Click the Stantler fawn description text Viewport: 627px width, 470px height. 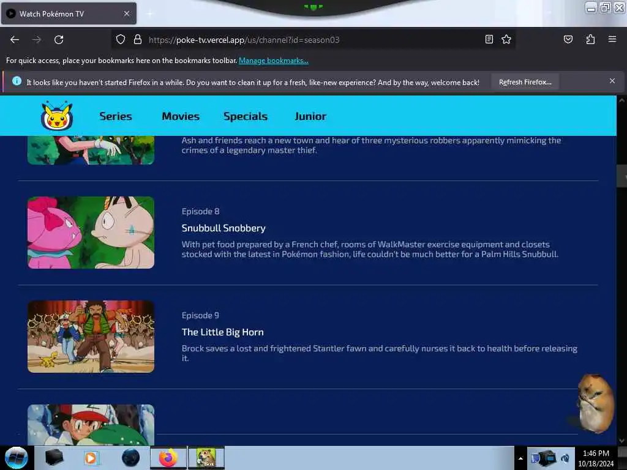click(380, 353)
